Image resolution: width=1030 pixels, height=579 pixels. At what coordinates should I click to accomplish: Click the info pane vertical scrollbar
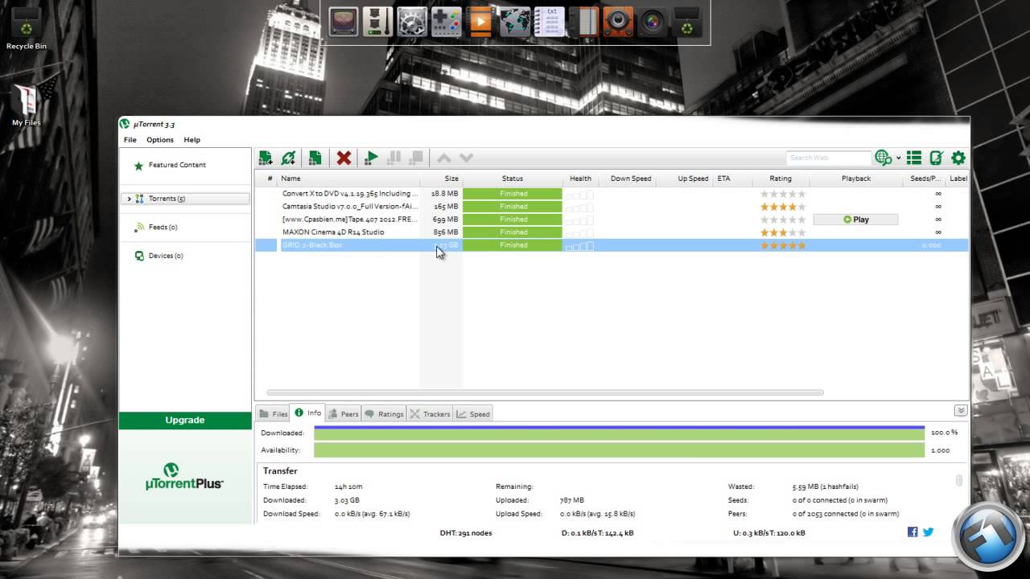[x=959, y=480]
